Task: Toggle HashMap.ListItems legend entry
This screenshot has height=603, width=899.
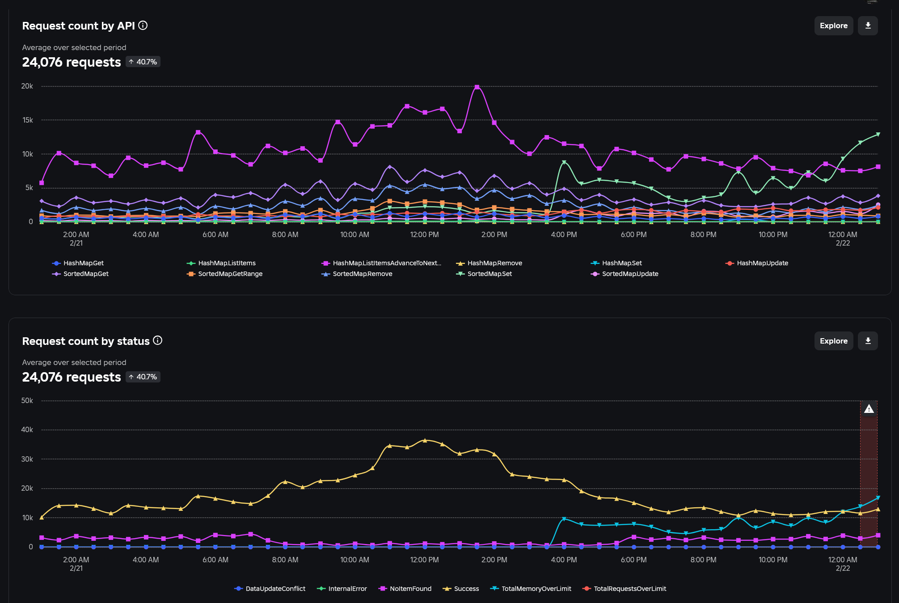Action: 221,263
